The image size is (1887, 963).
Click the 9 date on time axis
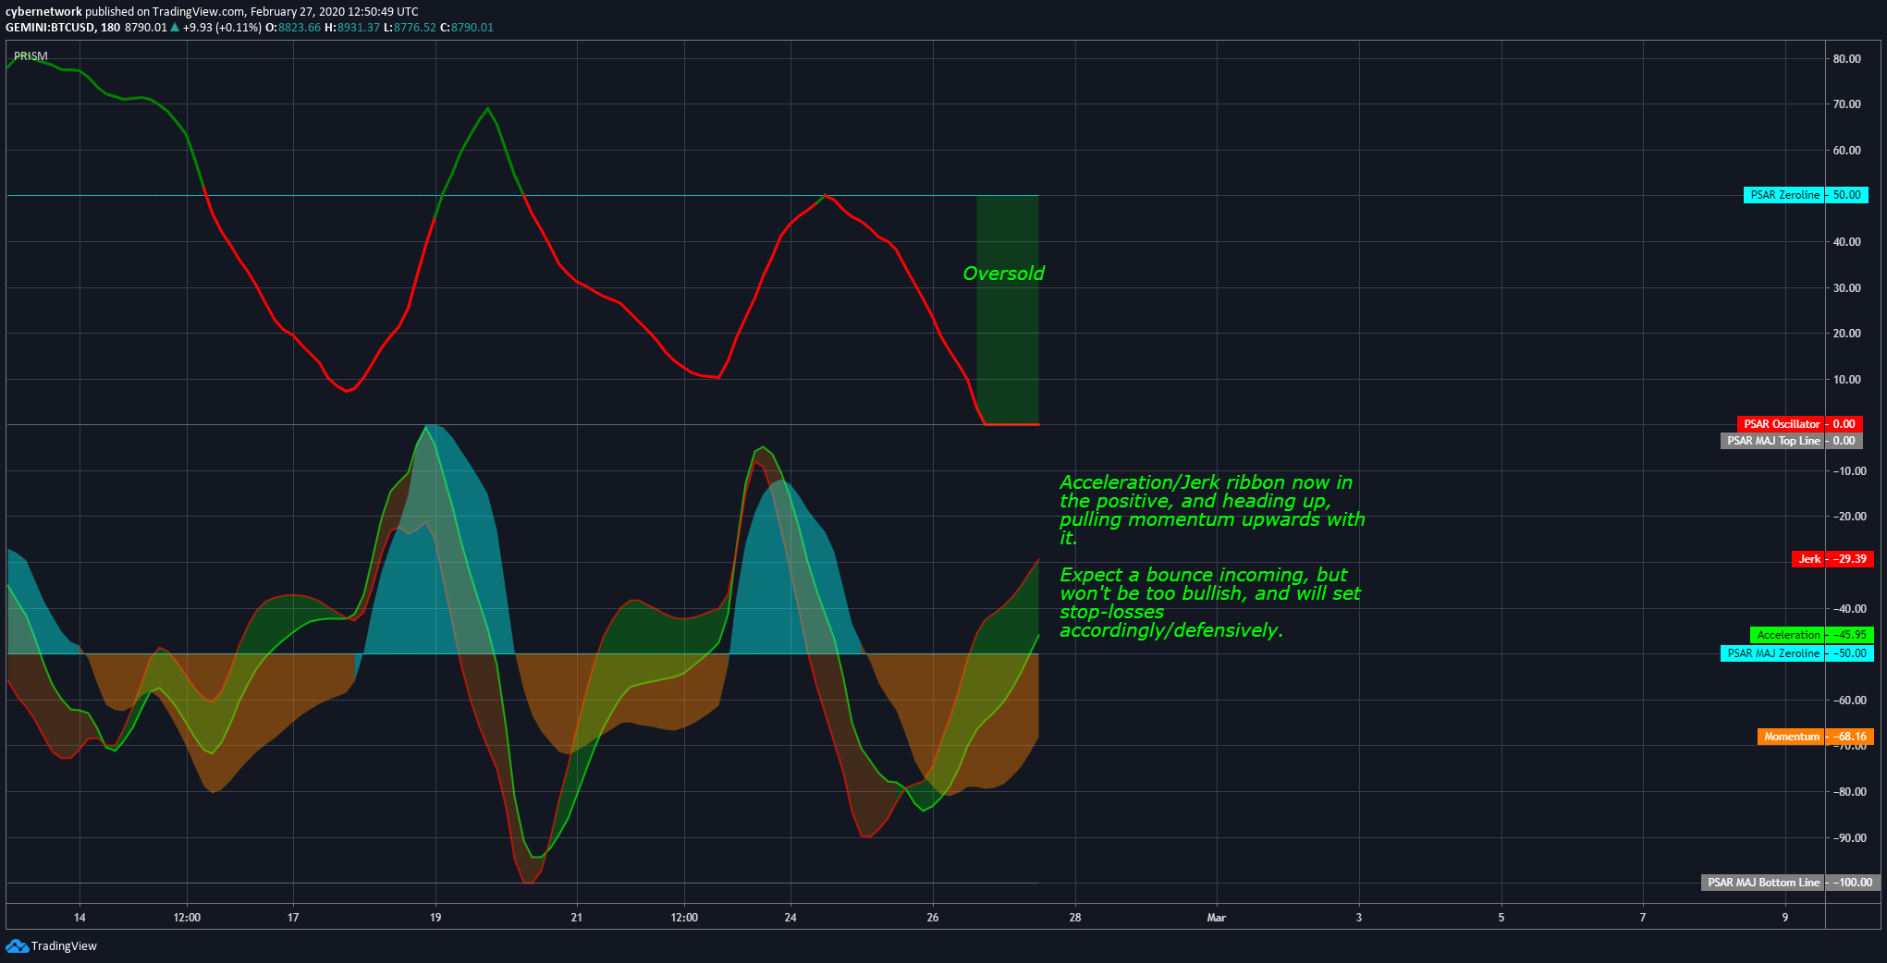point(1785,918)
